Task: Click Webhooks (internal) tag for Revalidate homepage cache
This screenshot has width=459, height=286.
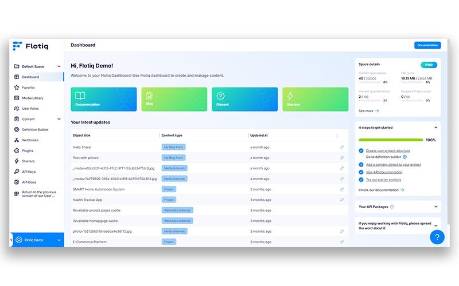Action: pyautogui.click(x=177, y=221)
